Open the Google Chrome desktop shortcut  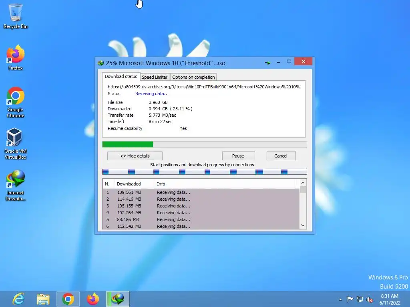tap(16, 102)
